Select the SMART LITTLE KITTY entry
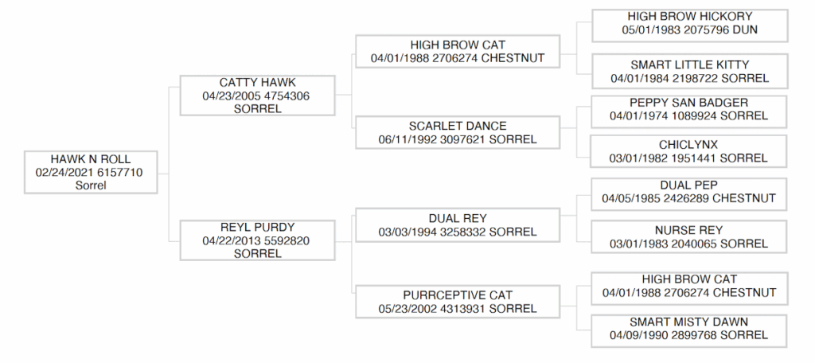The width and height of the screenshot is (815, 363). [689, 64]
